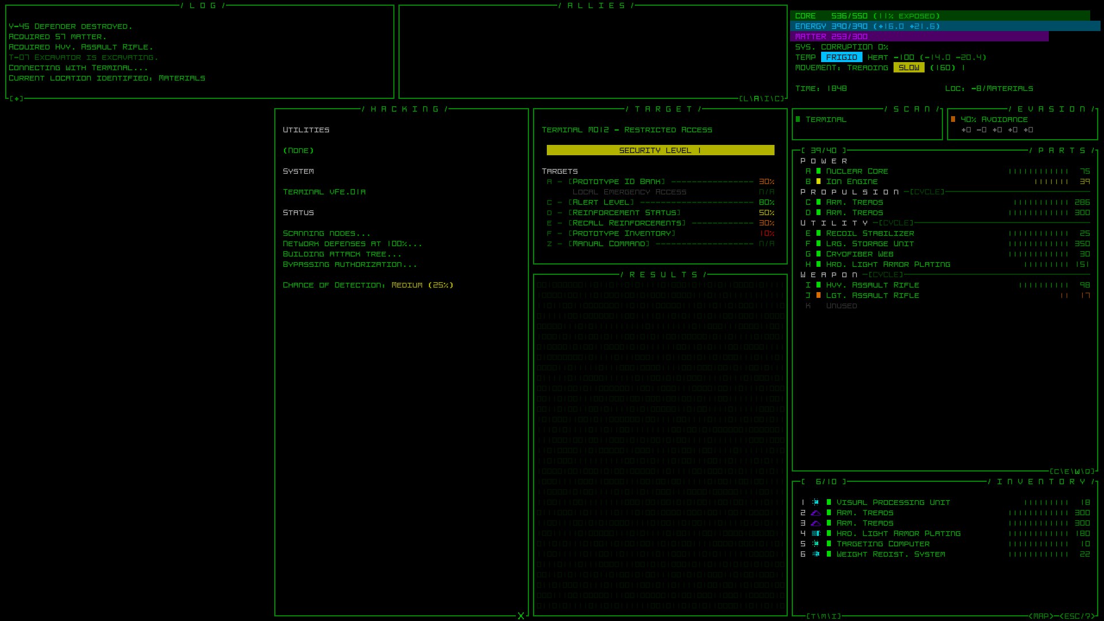Hack the Reinforcement Status target
Viewport: 1104px width, 621px height.
pos(660,213)
